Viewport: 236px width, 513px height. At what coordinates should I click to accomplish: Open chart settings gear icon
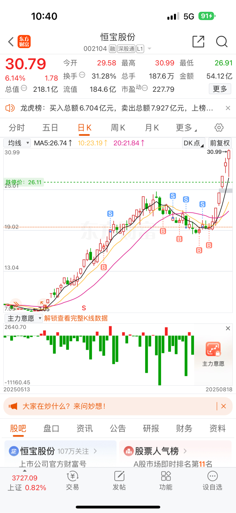219,128
